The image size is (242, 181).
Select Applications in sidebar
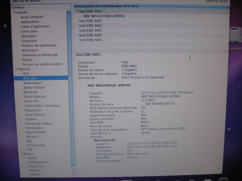tap(30, 22)
